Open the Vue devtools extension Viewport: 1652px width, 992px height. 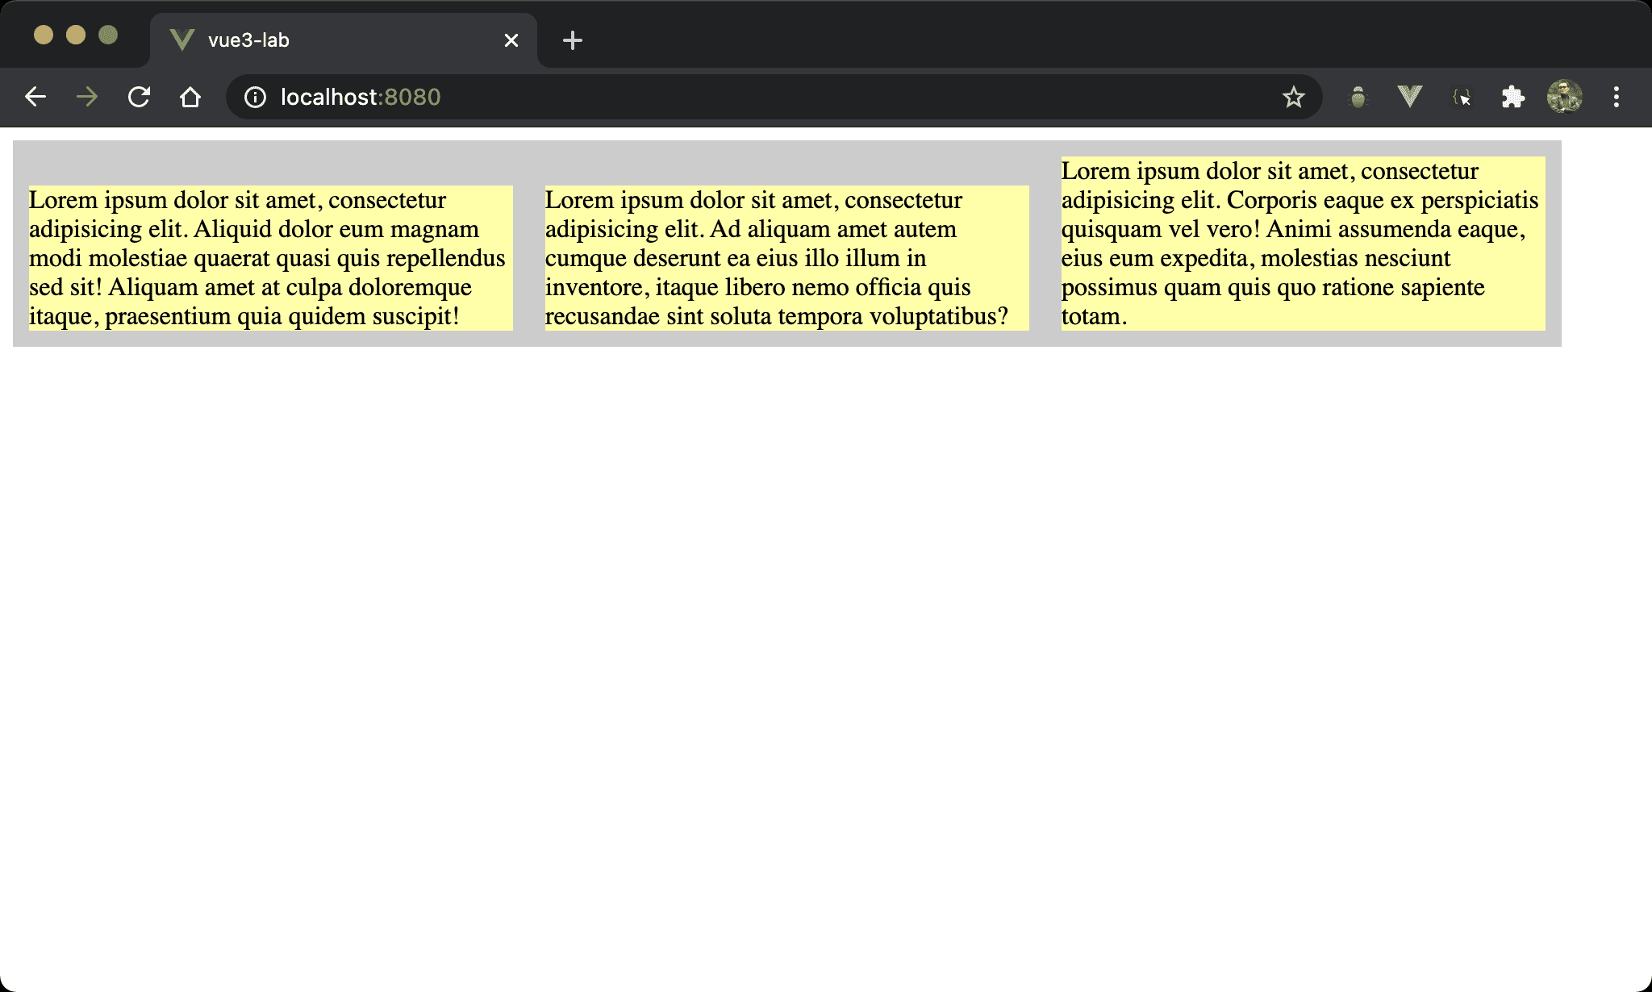point(1409,98)
